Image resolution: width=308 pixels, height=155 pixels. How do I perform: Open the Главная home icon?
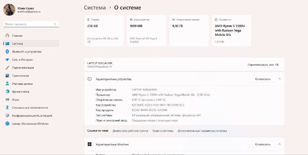[x=7, y=36]
